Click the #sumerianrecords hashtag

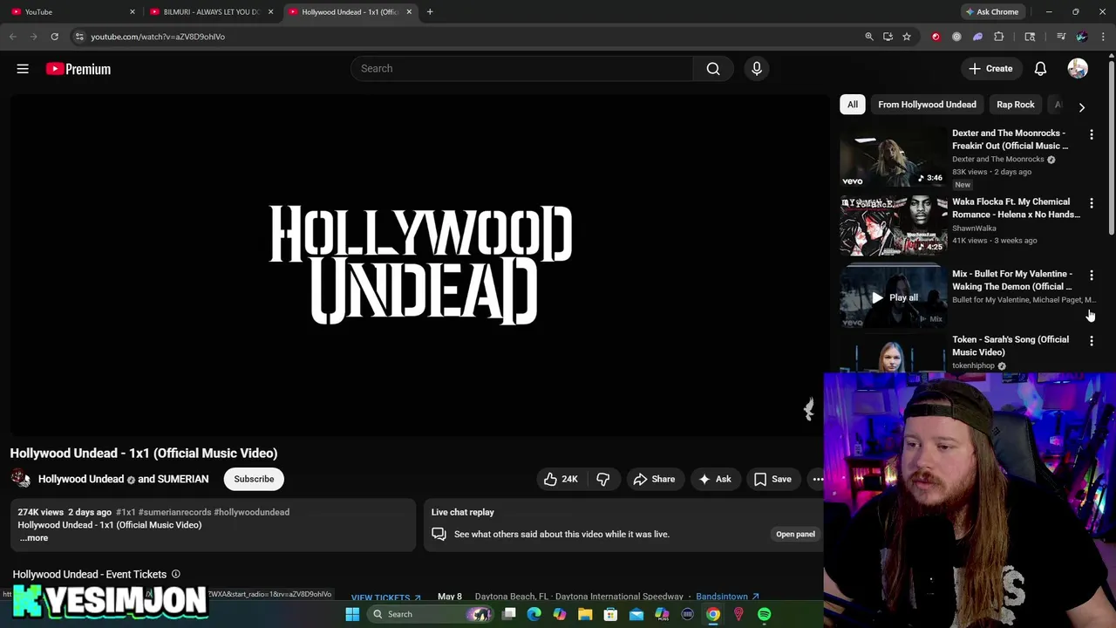(175, 512)
